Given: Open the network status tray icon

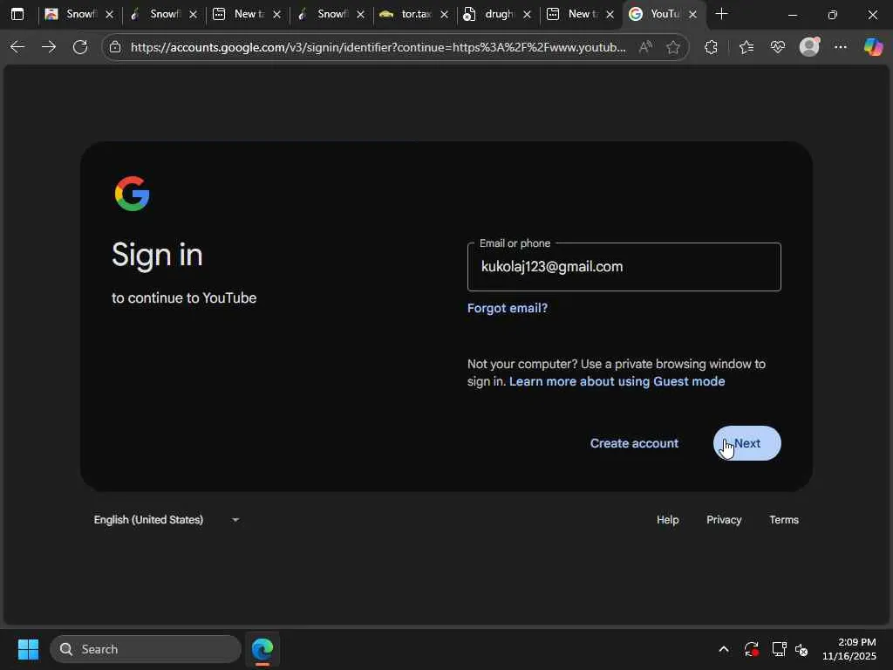Looking at the screenshot, I should click(x=779, y=649).
